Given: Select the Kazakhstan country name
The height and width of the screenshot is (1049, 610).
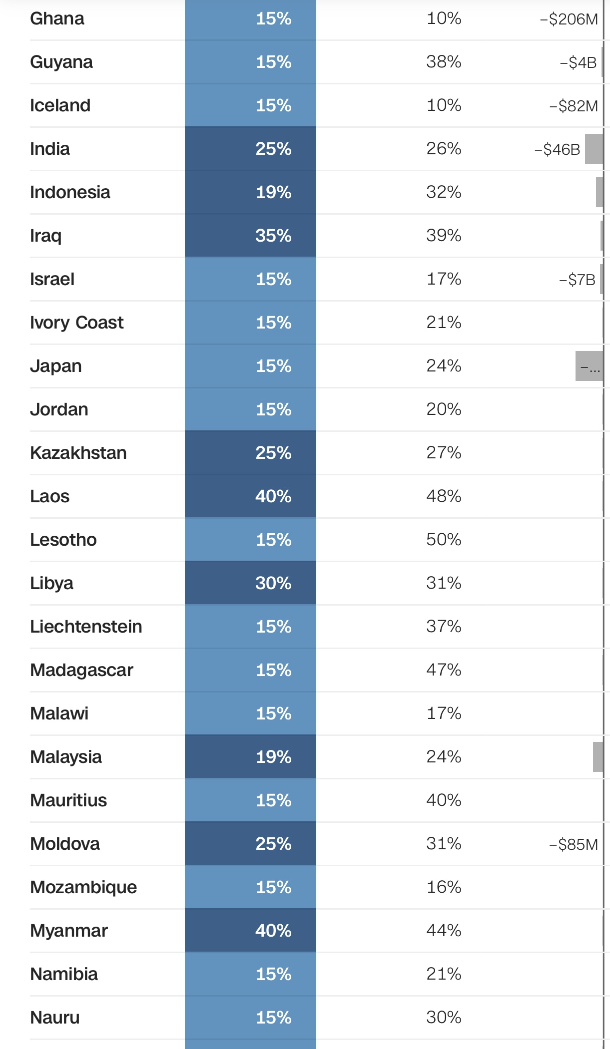Looking at the screenshot, I should coord(78,453).
